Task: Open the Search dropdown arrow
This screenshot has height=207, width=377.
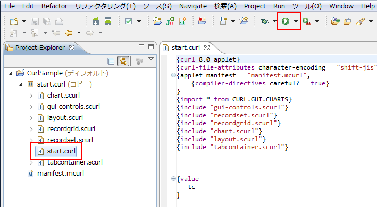Action: 371,21
